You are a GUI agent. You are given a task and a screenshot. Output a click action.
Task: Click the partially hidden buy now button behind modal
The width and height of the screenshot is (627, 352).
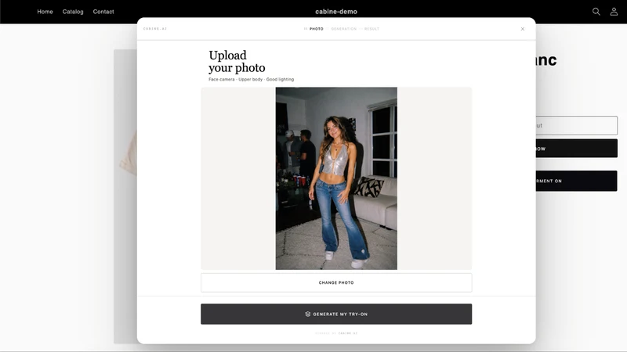[576, 149]
